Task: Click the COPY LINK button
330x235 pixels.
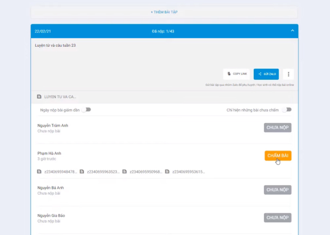Action: [x=236, y=74]
